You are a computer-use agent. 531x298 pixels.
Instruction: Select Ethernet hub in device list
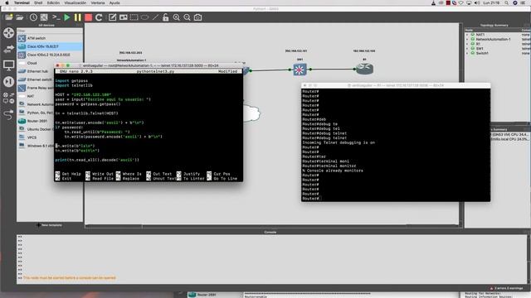coord(37,71)
